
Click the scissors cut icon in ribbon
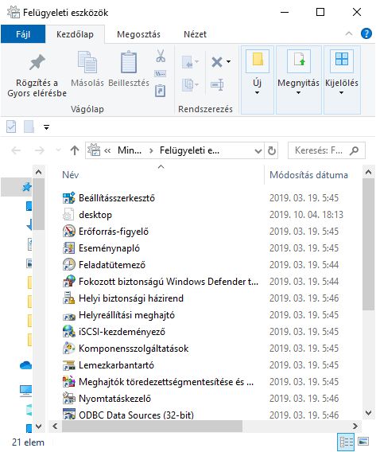click(161, 56)
